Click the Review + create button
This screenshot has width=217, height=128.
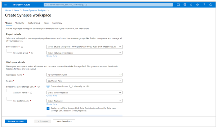tap(16, 121)
